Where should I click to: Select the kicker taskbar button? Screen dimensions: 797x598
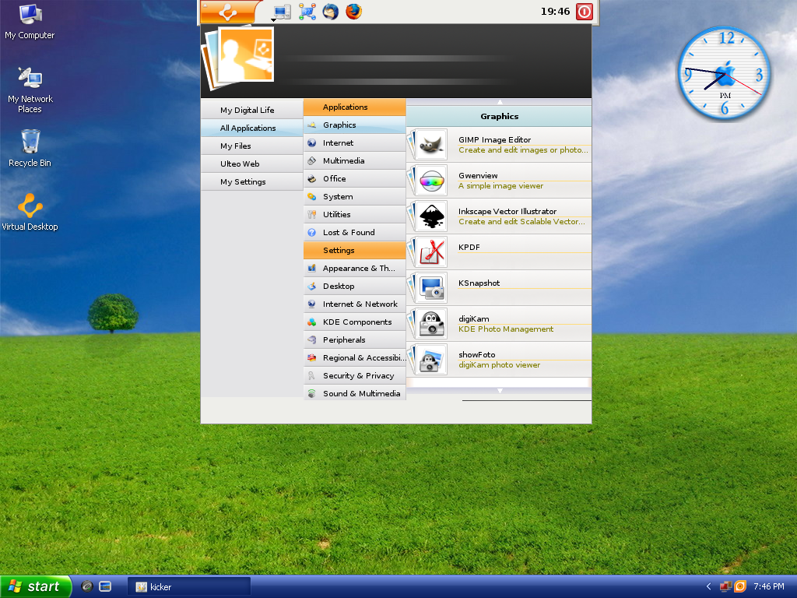coord(189,586)
